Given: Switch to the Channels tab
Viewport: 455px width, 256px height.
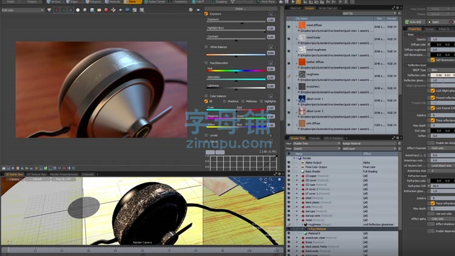Looking at the screenshot, I should point(314,138).
